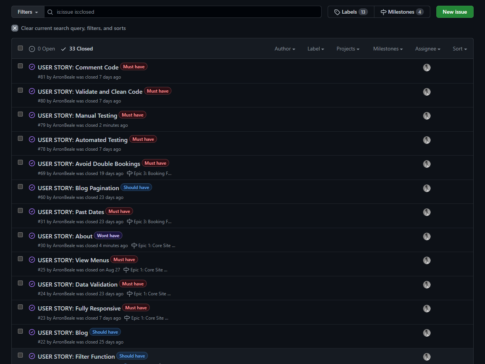This screenshot has width=485, height=364.
Task: Open the Assignee filter dropdown
Action: click(428, 49)
